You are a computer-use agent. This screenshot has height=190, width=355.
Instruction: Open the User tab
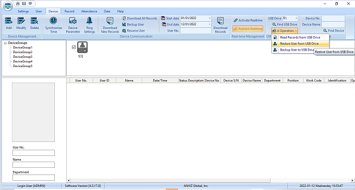38,11
